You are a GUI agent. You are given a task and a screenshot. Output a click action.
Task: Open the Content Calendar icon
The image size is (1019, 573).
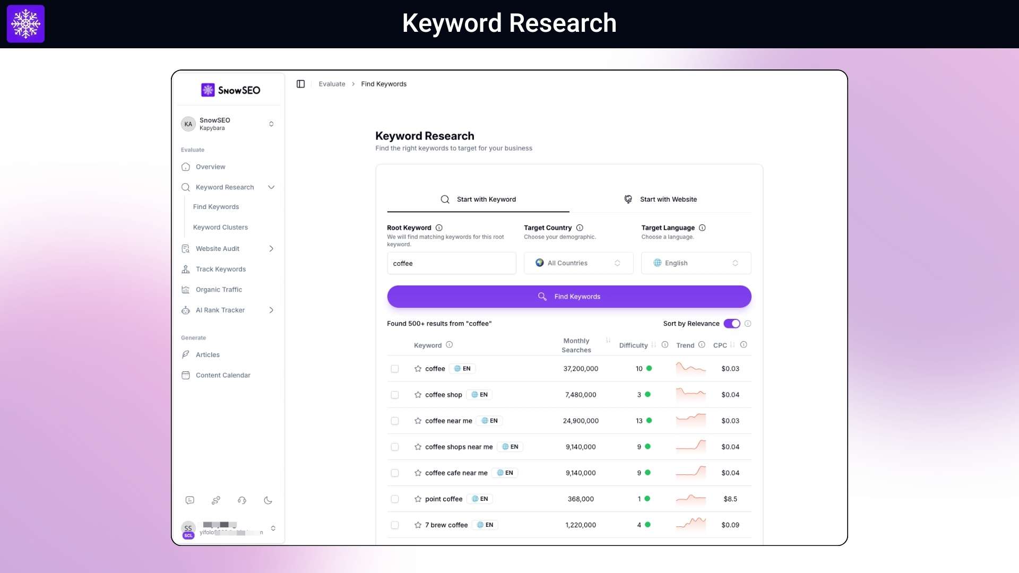tap(185, 375)
